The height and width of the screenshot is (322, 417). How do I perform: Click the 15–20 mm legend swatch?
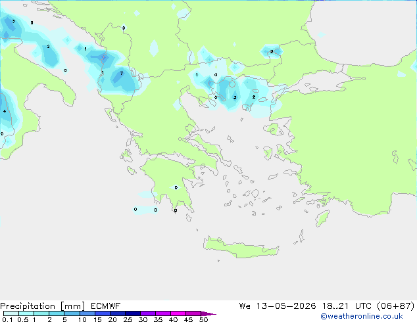[102, 313]
